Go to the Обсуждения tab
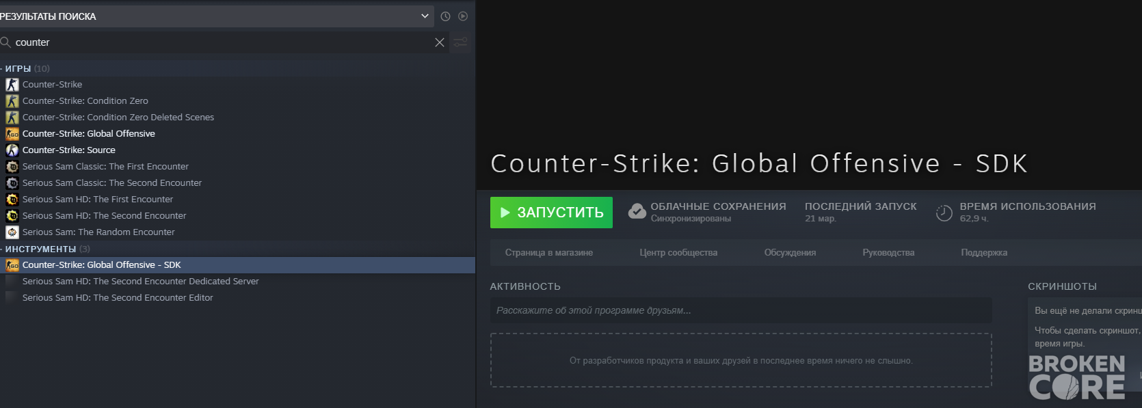 (790, 253)
